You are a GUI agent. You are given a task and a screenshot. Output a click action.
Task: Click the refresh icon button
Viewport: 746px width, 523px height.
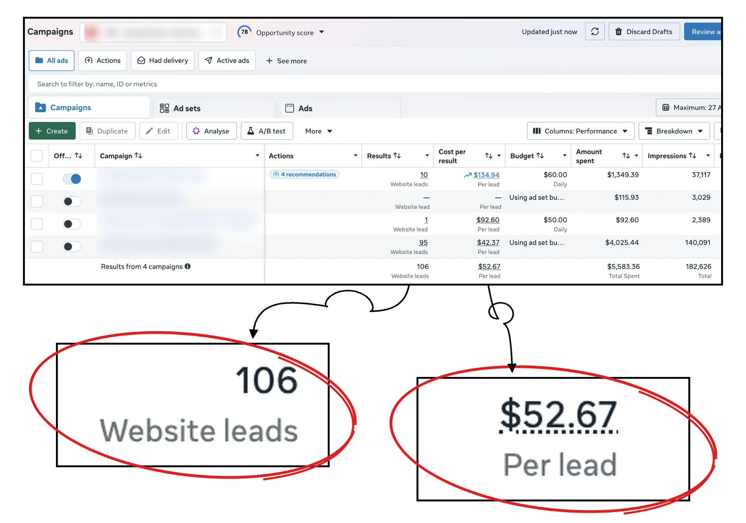click(594, 32)
